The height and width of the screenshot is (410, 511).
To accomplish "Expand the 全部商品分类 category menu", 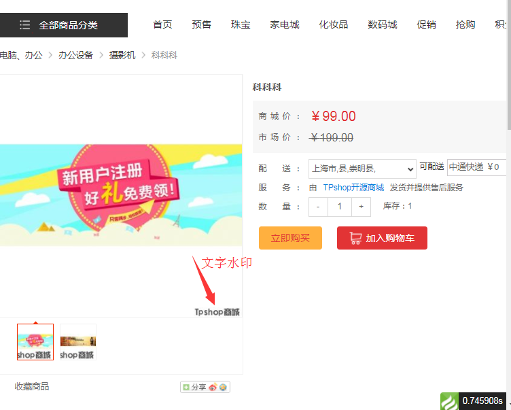I will [68, 25].
